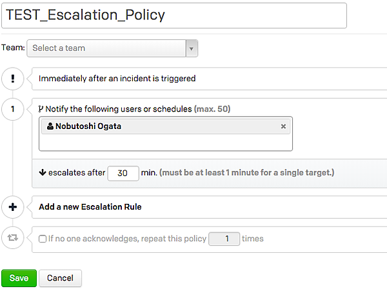Remove Nobutoshi Ogata with the x
Viewport: 387px width, 298px height.
point(283,126)
